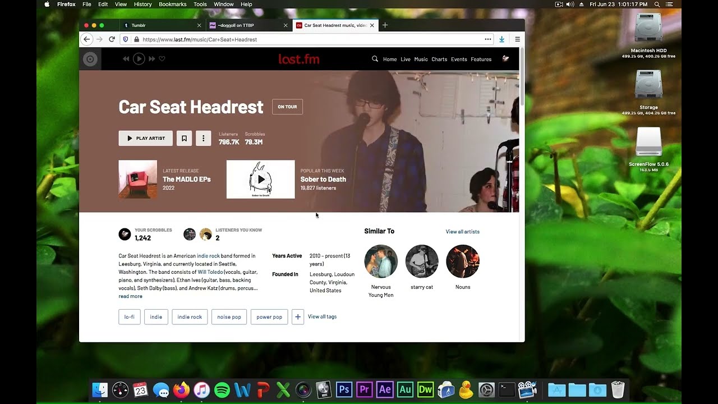Click the last.fm player next track button
The width and height of the screenshot is (718, 404).
(x=151, y=59)
